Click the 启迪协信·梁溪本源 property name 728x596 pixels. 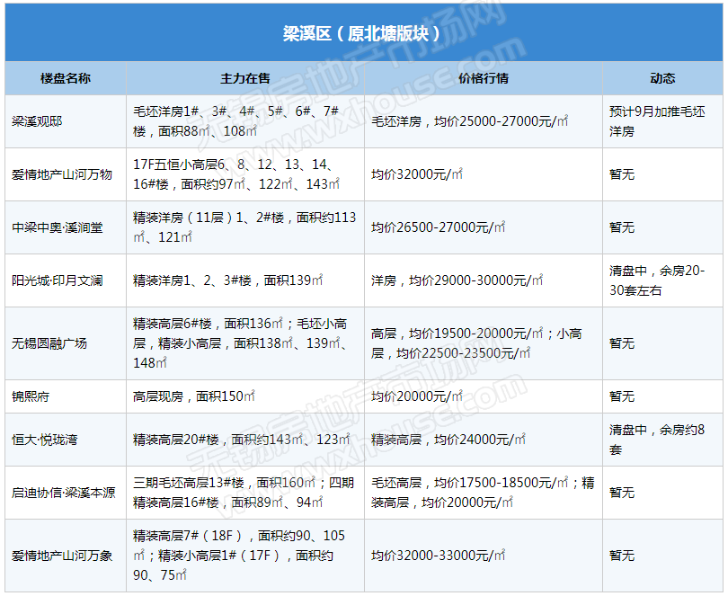pos(63,493)
